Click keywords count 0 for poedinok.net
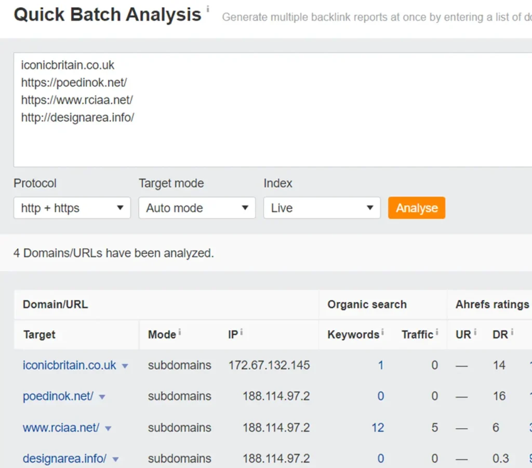 coord(381,396)
